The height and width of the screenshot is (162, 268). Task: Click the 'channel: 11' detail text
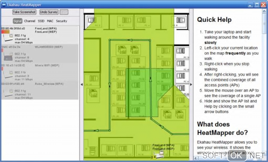click(23, 94)
